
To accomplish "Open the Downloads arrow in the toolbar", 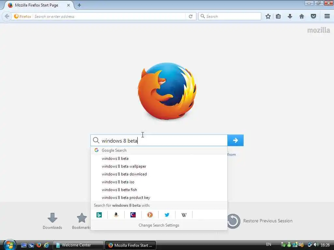I will point(290,16).
